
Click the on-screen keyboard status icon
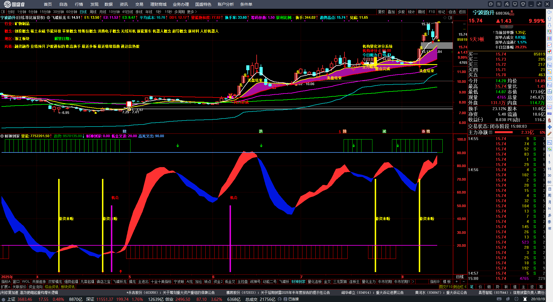(x=499, y=299)
